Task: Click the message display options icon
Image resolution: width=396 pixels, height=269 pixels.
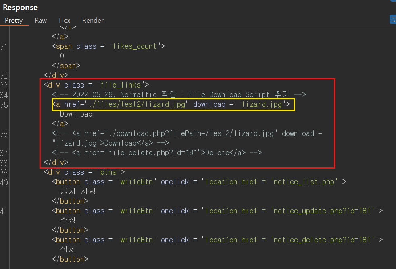Action: (x=393, y=19)
